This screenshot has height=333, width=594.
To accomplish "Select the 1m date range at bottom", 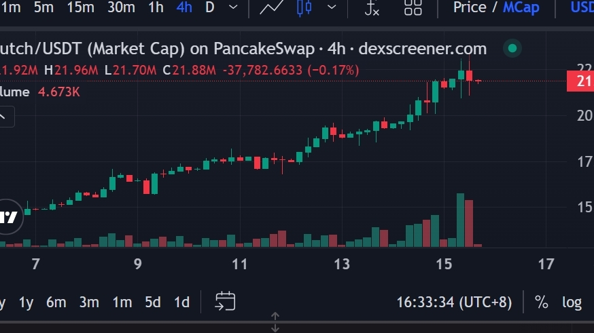I will (x=122, y=302).
